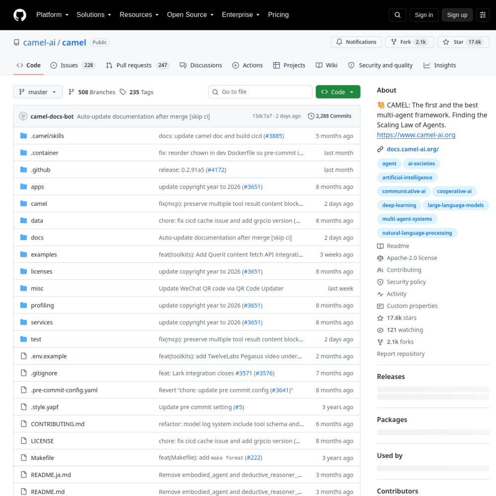Open the master branch selector
Screen dimensions: 496x496
click(x=38, y=92)
